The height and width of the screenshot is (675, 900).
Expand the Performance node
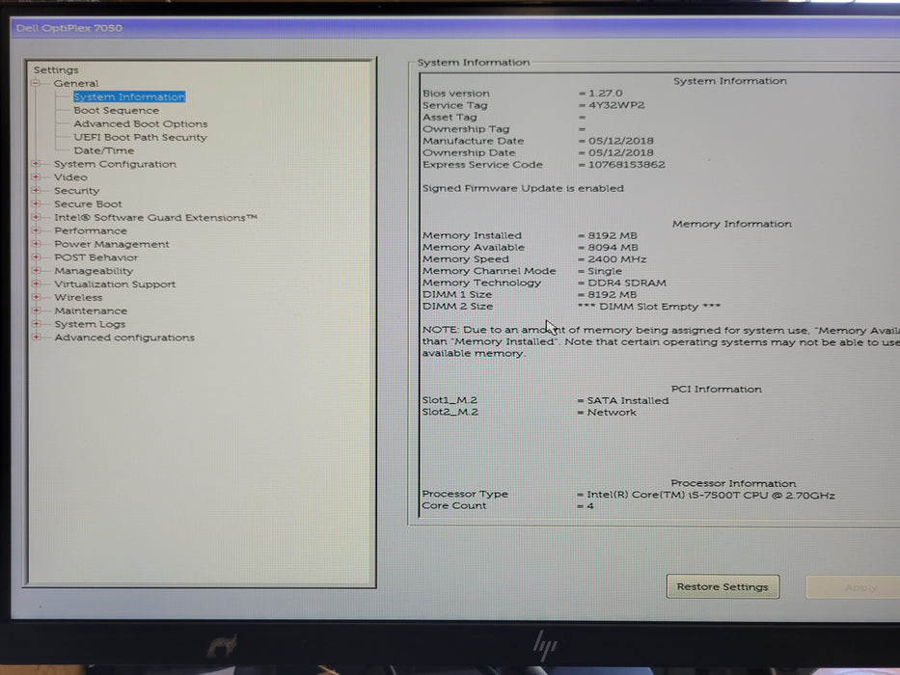(x=36, y=230)
